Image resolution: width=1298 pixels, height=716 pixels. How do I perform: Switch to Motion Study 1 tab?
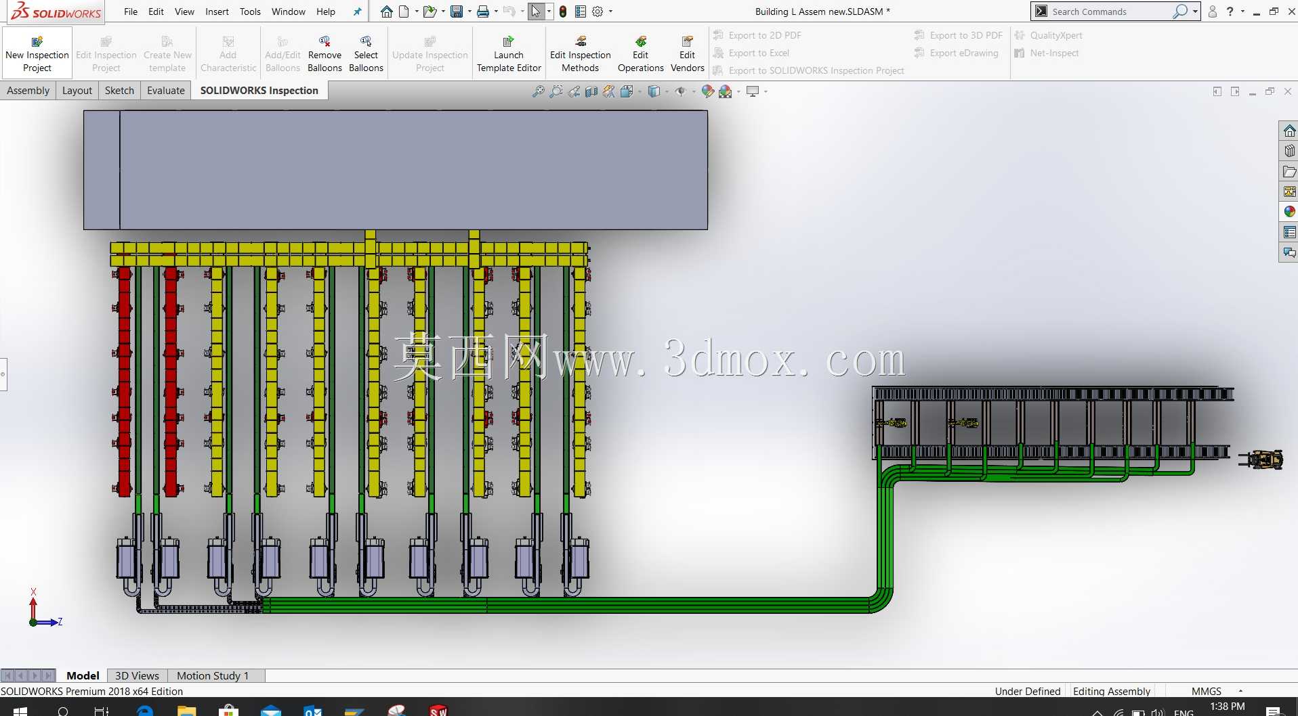[x=213, y=675]
